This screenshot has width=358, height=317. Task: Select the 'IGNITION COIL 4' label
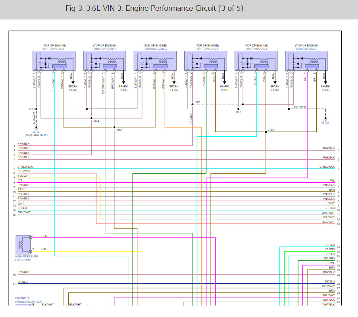[x=105, y=49]
